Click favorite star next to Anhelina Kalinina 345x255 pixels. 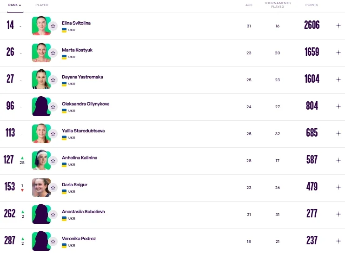(x=53, y=161)
